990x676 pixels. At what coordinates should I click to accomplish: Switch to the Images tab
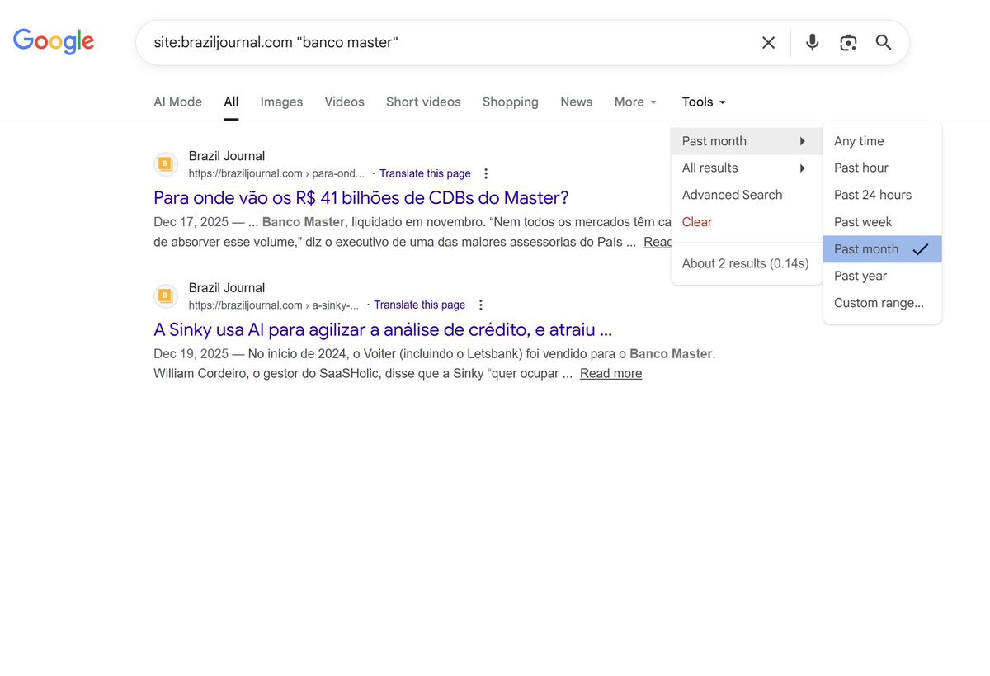click(281, 102)
